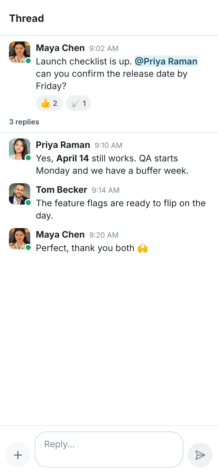Toggle the checkmark reaction with count 1
The width and height of the screenshot is (218, 473).
(79, 103)
